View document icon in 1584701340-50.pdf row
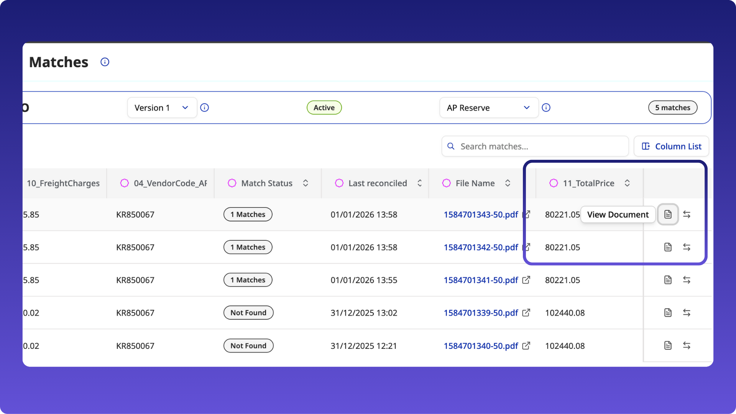Image resolution: width=736 pixels, height=414 pixels. tap(668, 346)
